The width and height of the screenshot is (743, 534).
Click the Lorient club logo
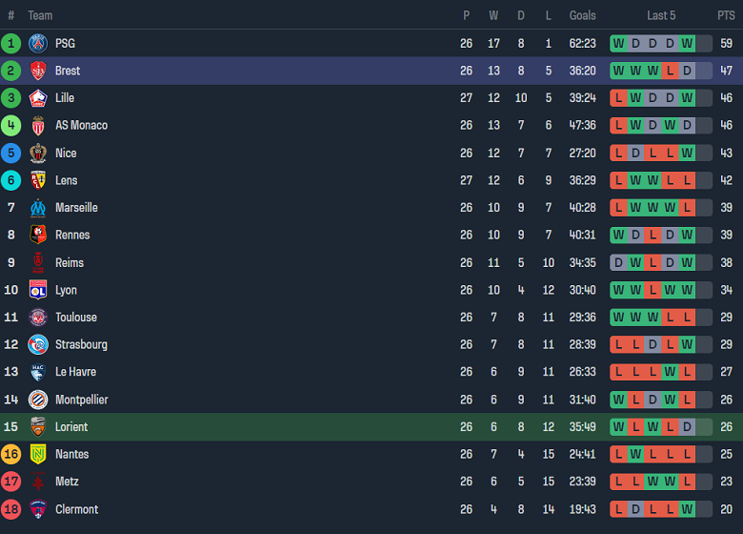tap(38, 426)
